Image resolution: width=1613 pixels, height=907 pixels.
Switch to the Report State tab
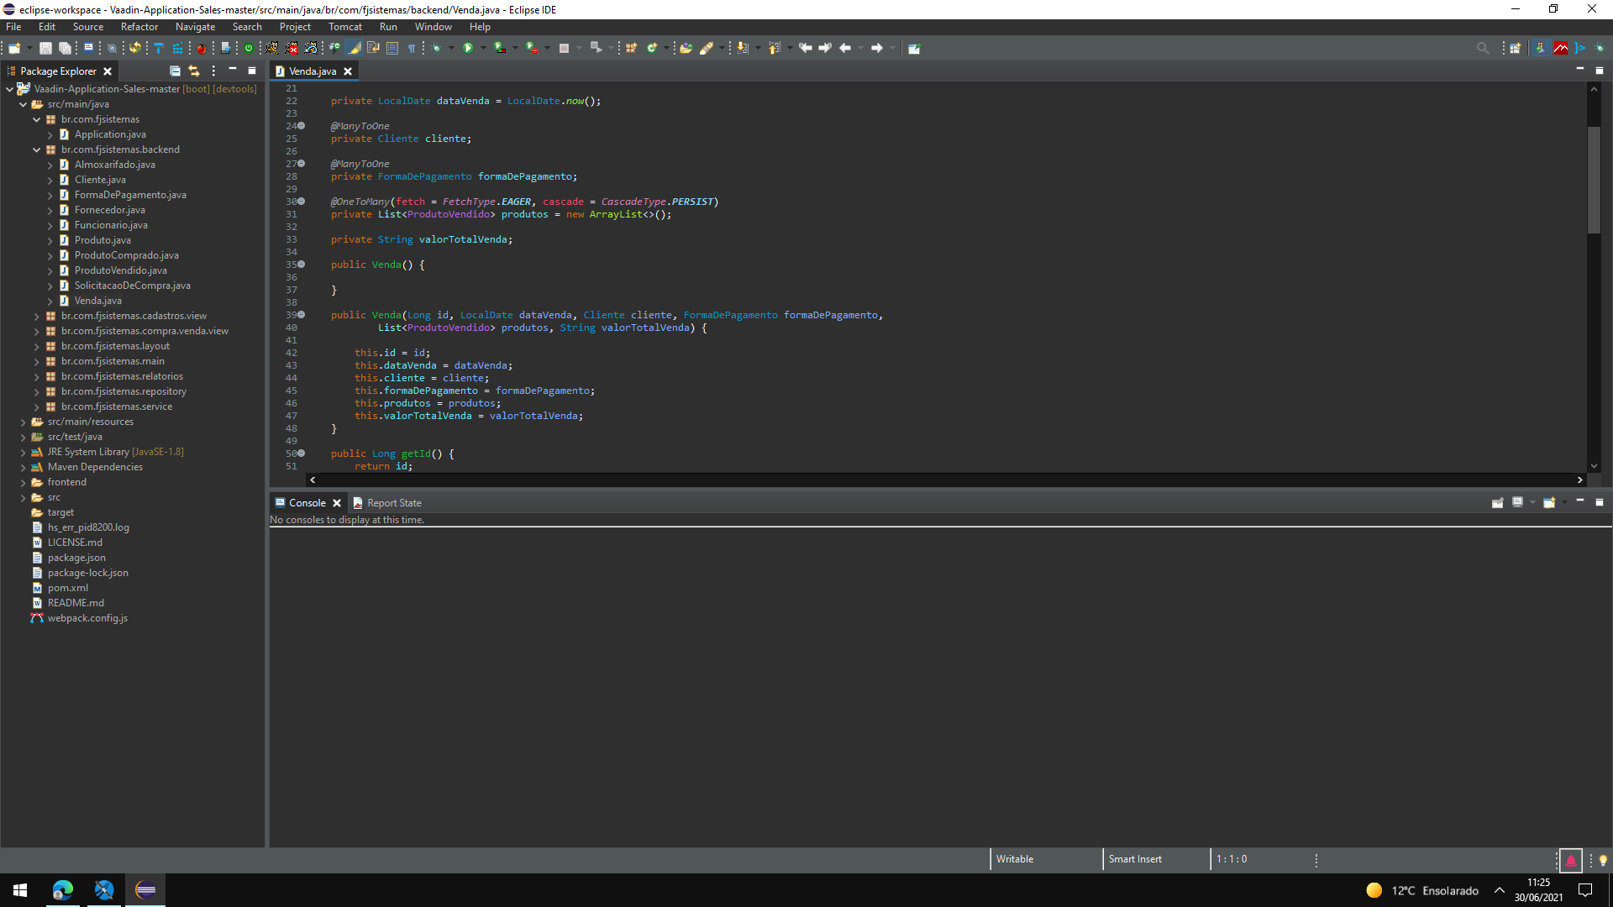pyautogui.click(x=393, y=503)
